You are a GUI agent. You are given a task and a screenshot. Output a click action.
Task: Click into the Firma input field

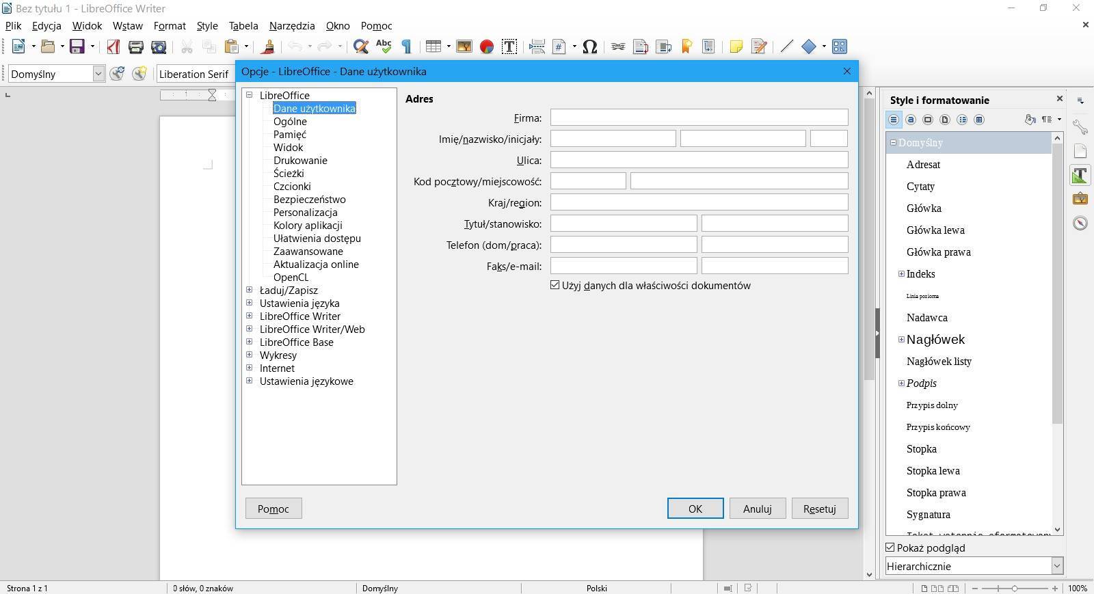(699, 118)
